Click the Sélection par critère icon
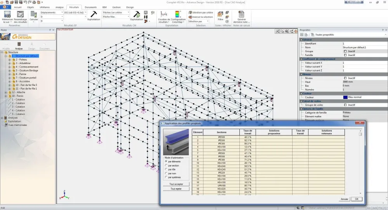388x210 pixels. click(190, 12)
